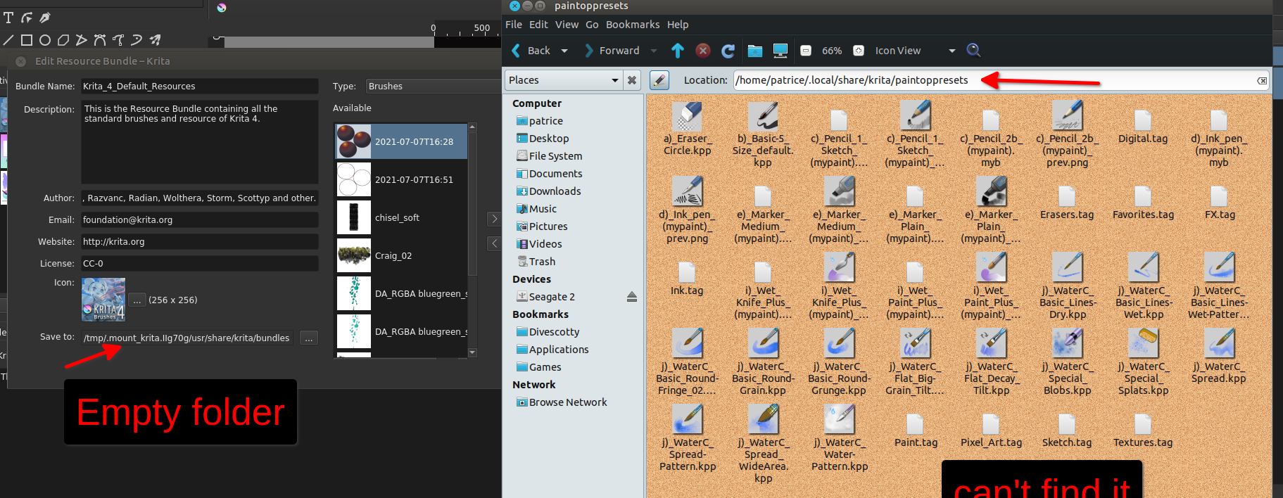
Task: Eject the Seagate 2 drive
Action: click(632, 297)
